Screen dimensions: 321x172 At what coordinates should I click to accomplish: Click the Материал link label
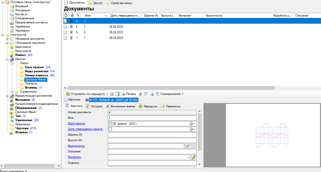(x=75, y=157)
